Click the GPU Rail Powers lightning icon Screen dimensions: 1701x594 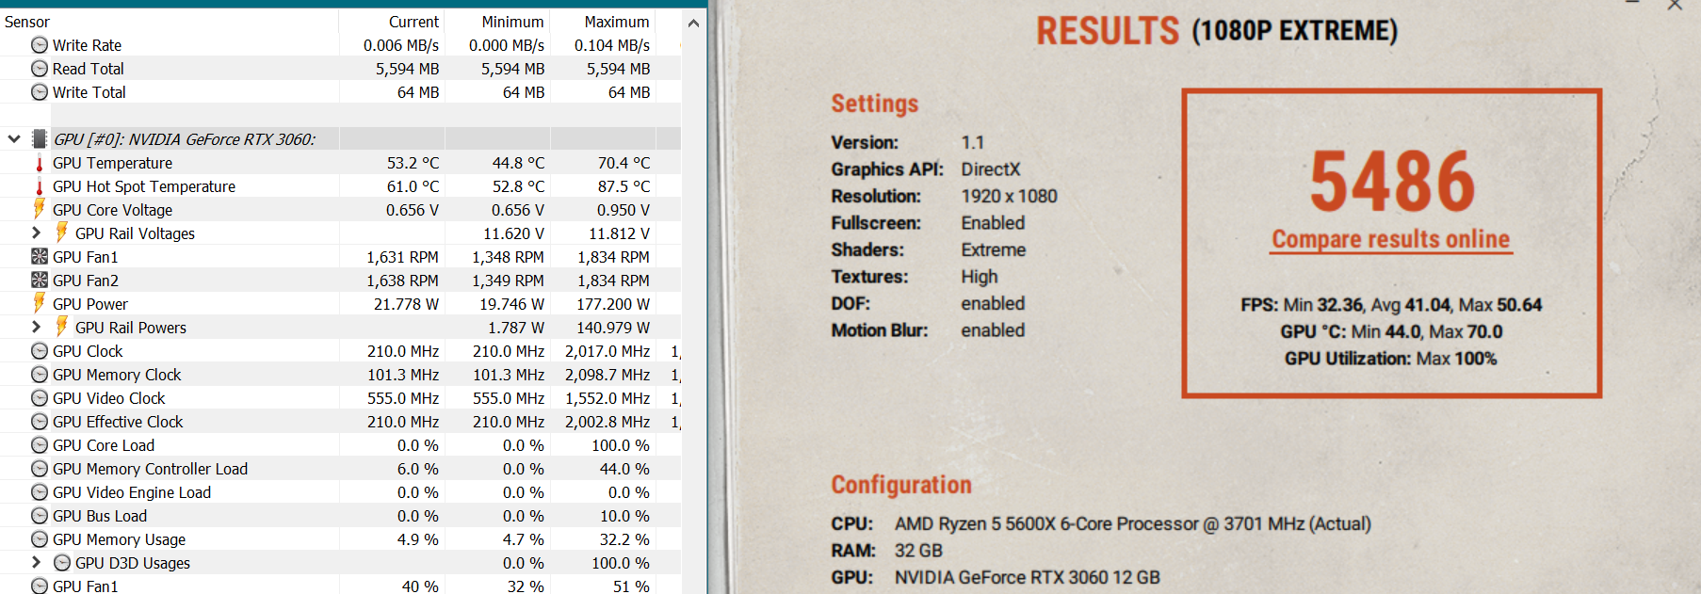point(62,327)
